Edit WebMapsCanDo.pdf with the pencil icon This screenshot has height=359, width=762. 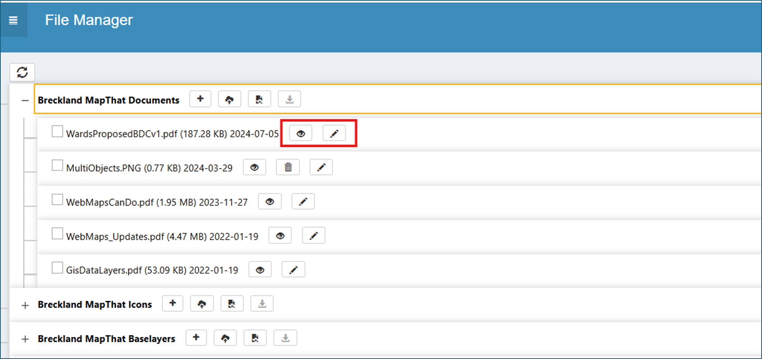(x=303, y=201)
